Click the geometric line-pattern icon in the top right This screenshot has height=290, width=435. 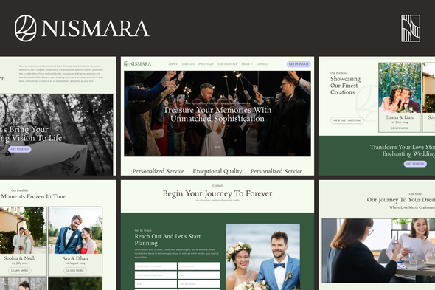click(411, 28)
